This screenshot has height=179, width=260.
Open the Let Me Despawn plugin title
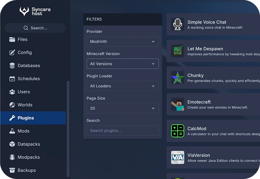coord(205,49)
